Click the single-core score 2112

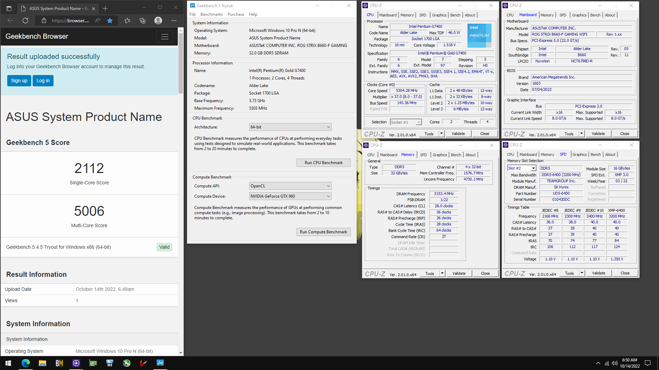point(89,168)
